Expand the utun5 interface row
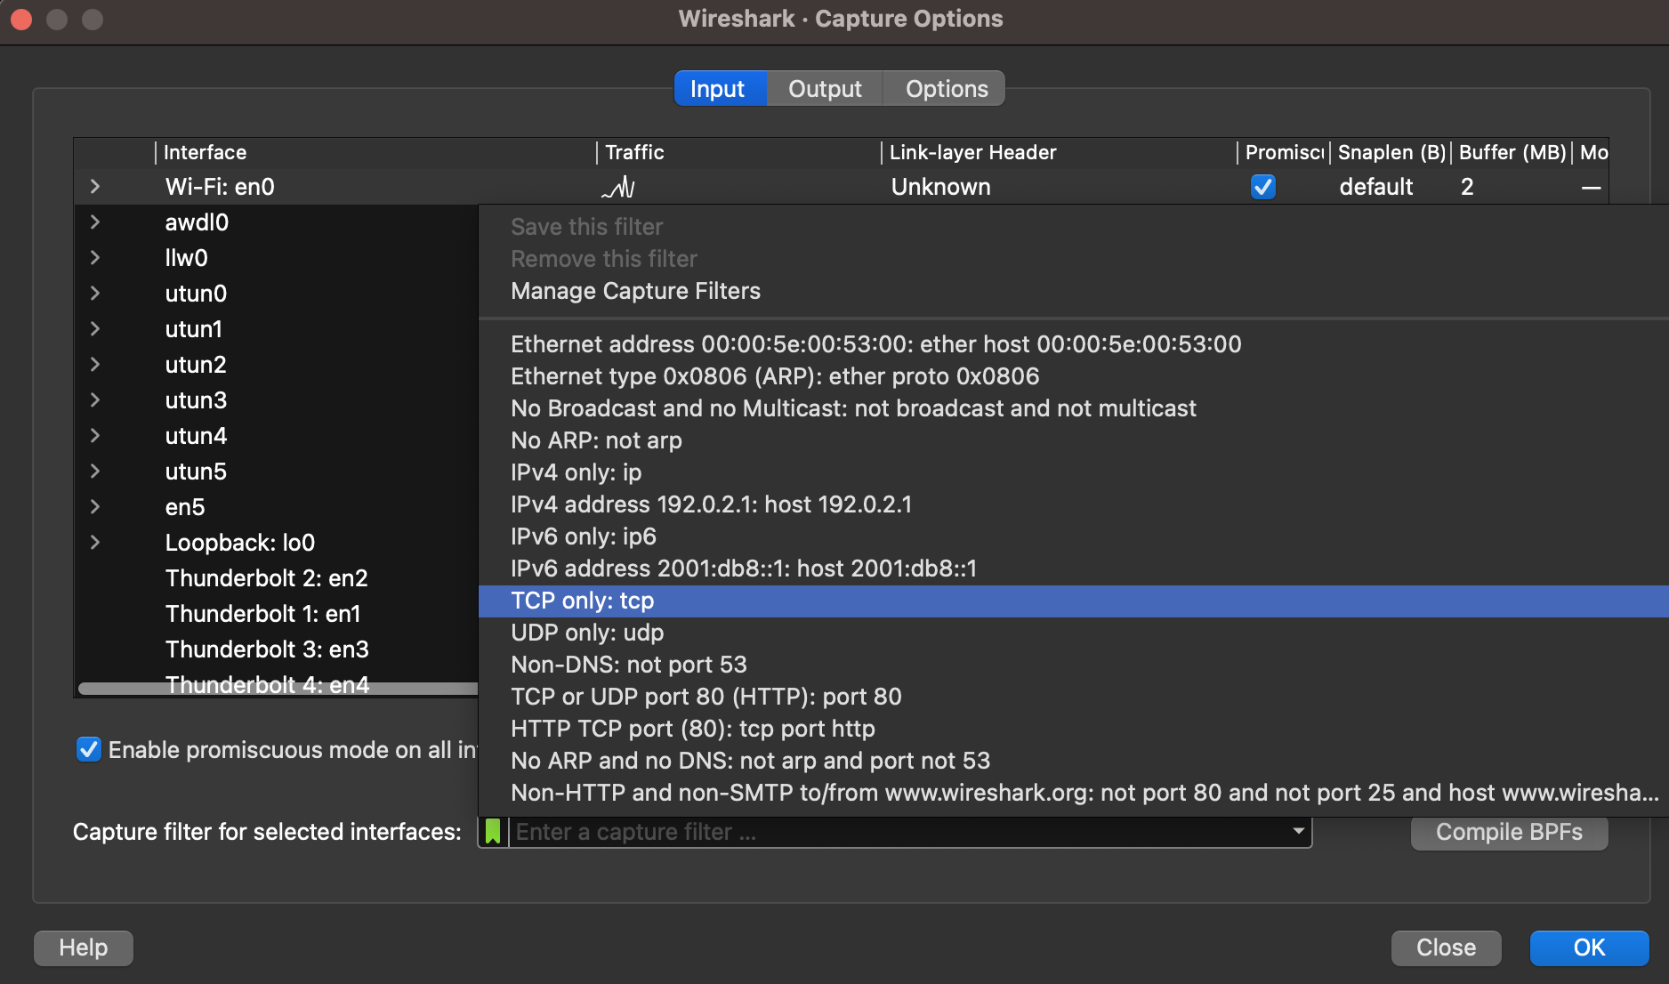This screenshot has height=984, width=1669. coord(95,472)
